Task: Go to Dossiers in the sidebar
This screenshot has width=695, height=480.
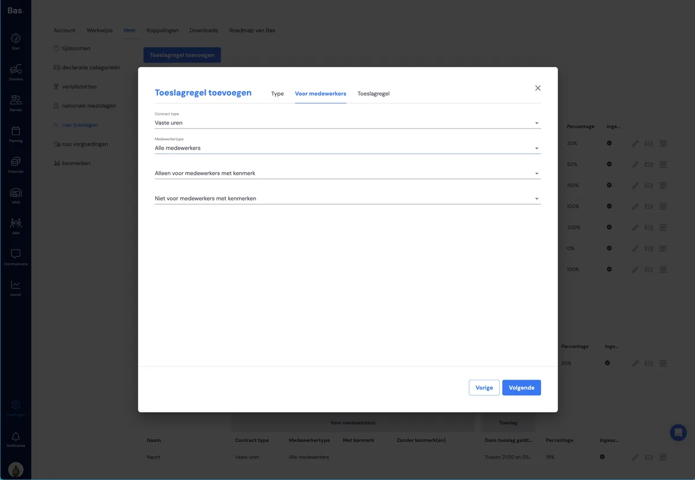Action: [x=16, y=72]
